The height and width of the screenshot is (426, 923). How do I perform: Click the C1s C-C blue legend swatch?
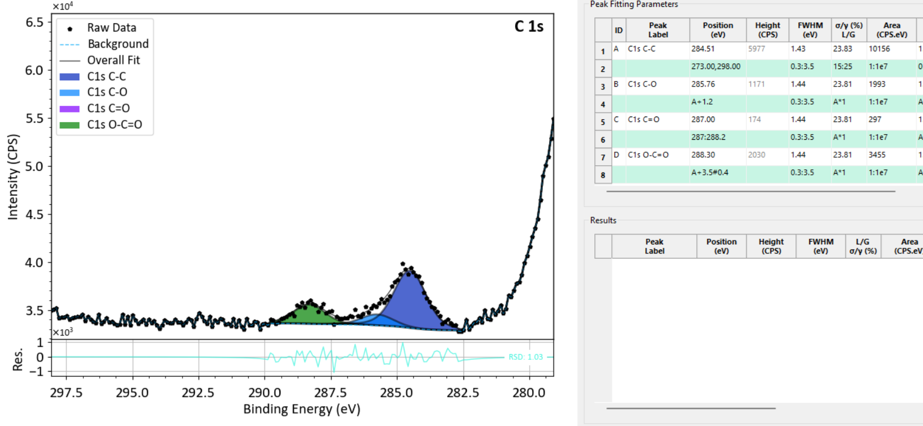coord(69,76)
